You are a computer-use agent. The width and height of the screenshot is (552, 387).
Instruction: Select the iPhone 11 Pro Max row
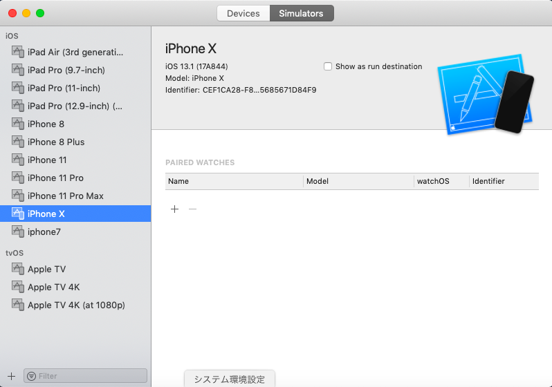pyautogui.click(x=75, y=196)
